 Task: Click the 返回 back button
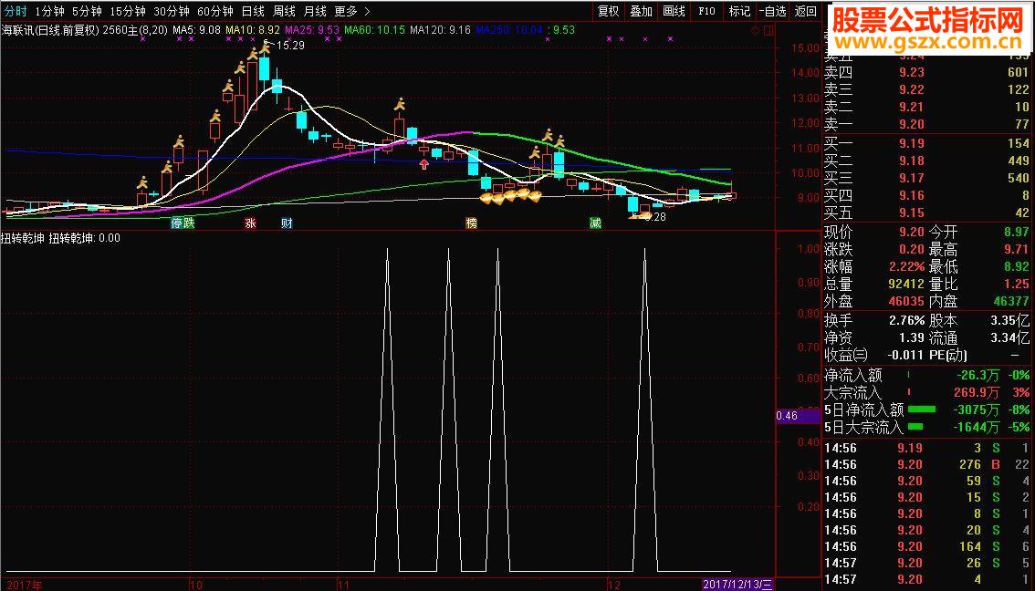coord(805,11)
